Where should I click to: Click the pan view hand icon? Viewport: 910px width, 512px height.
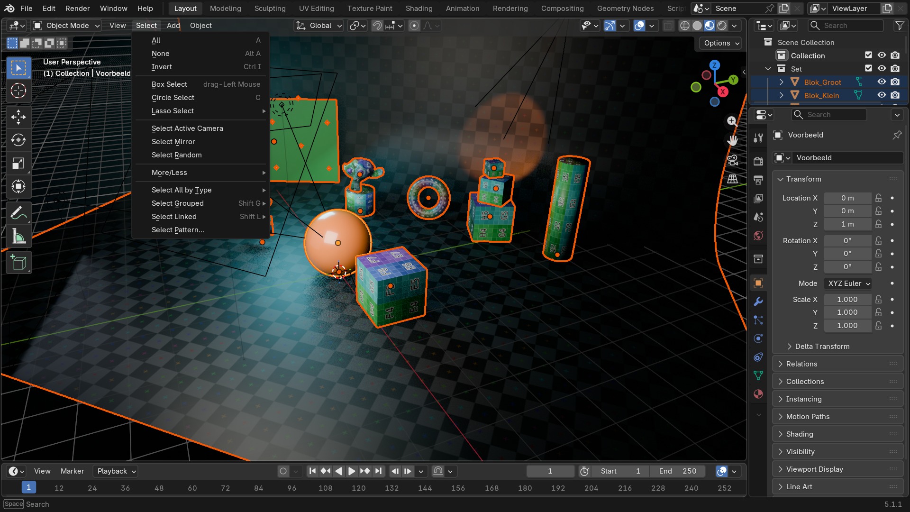(x=732, y=140)
